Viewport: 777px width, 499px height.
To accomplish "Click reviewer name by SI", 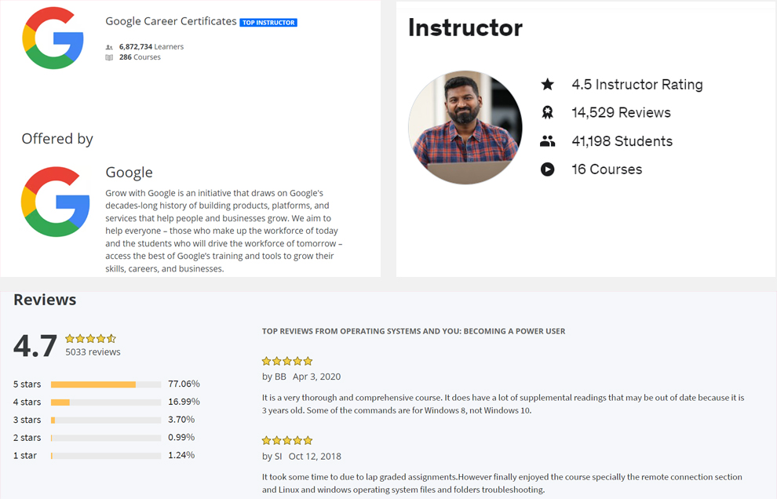I will click(272, 457).
